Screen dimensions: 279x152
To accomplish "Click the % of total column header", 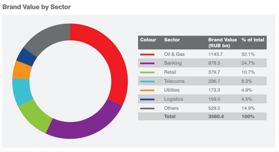I will click(253, 40).
